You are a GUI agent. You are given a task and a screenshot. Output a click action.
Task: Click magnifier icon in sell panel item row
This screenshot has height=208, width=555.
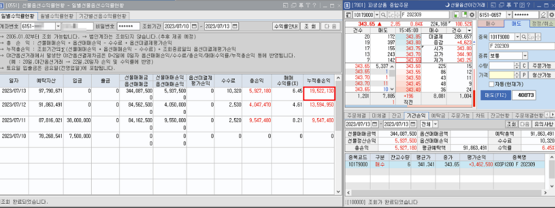tap(524, 37)
